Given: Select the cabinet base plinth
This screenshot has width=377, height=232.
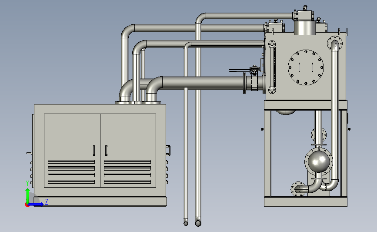Looking at the screenshot, I should [x=100, y=202].
